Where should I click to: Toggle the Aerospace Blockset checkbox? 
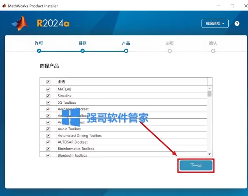[x=48, y=109]
